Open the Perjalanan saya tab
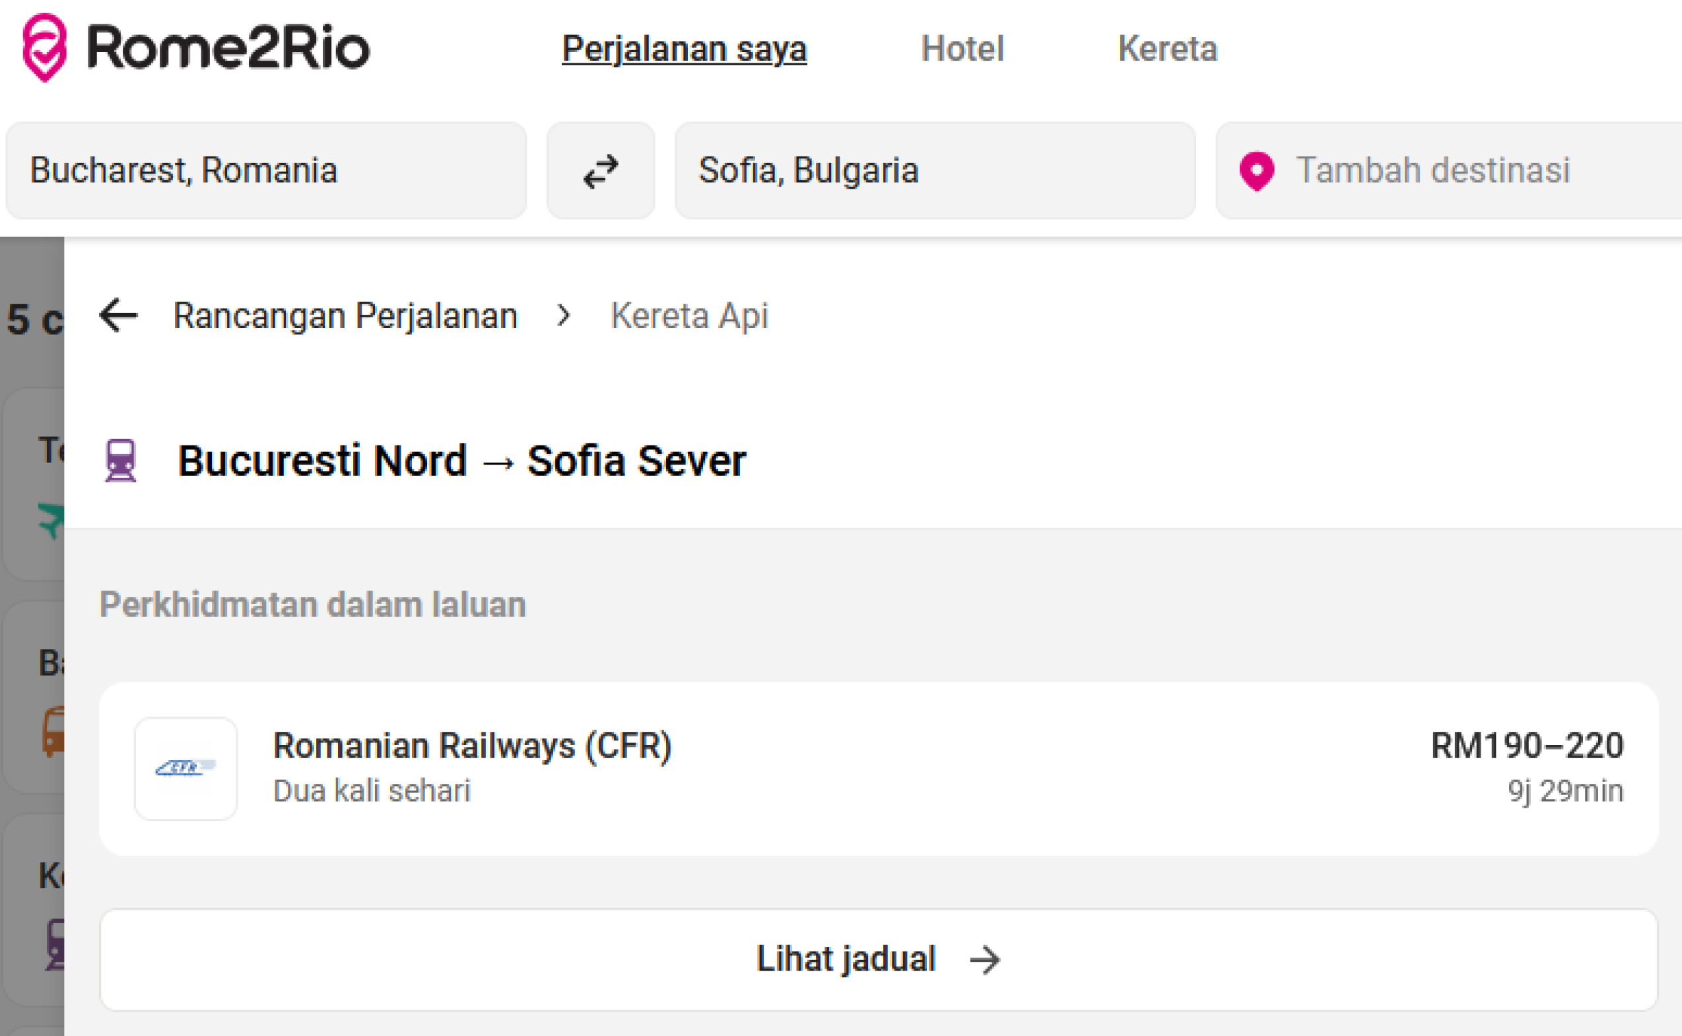Viewport: 1682px width, 1036px height. (x=684, y=49)
